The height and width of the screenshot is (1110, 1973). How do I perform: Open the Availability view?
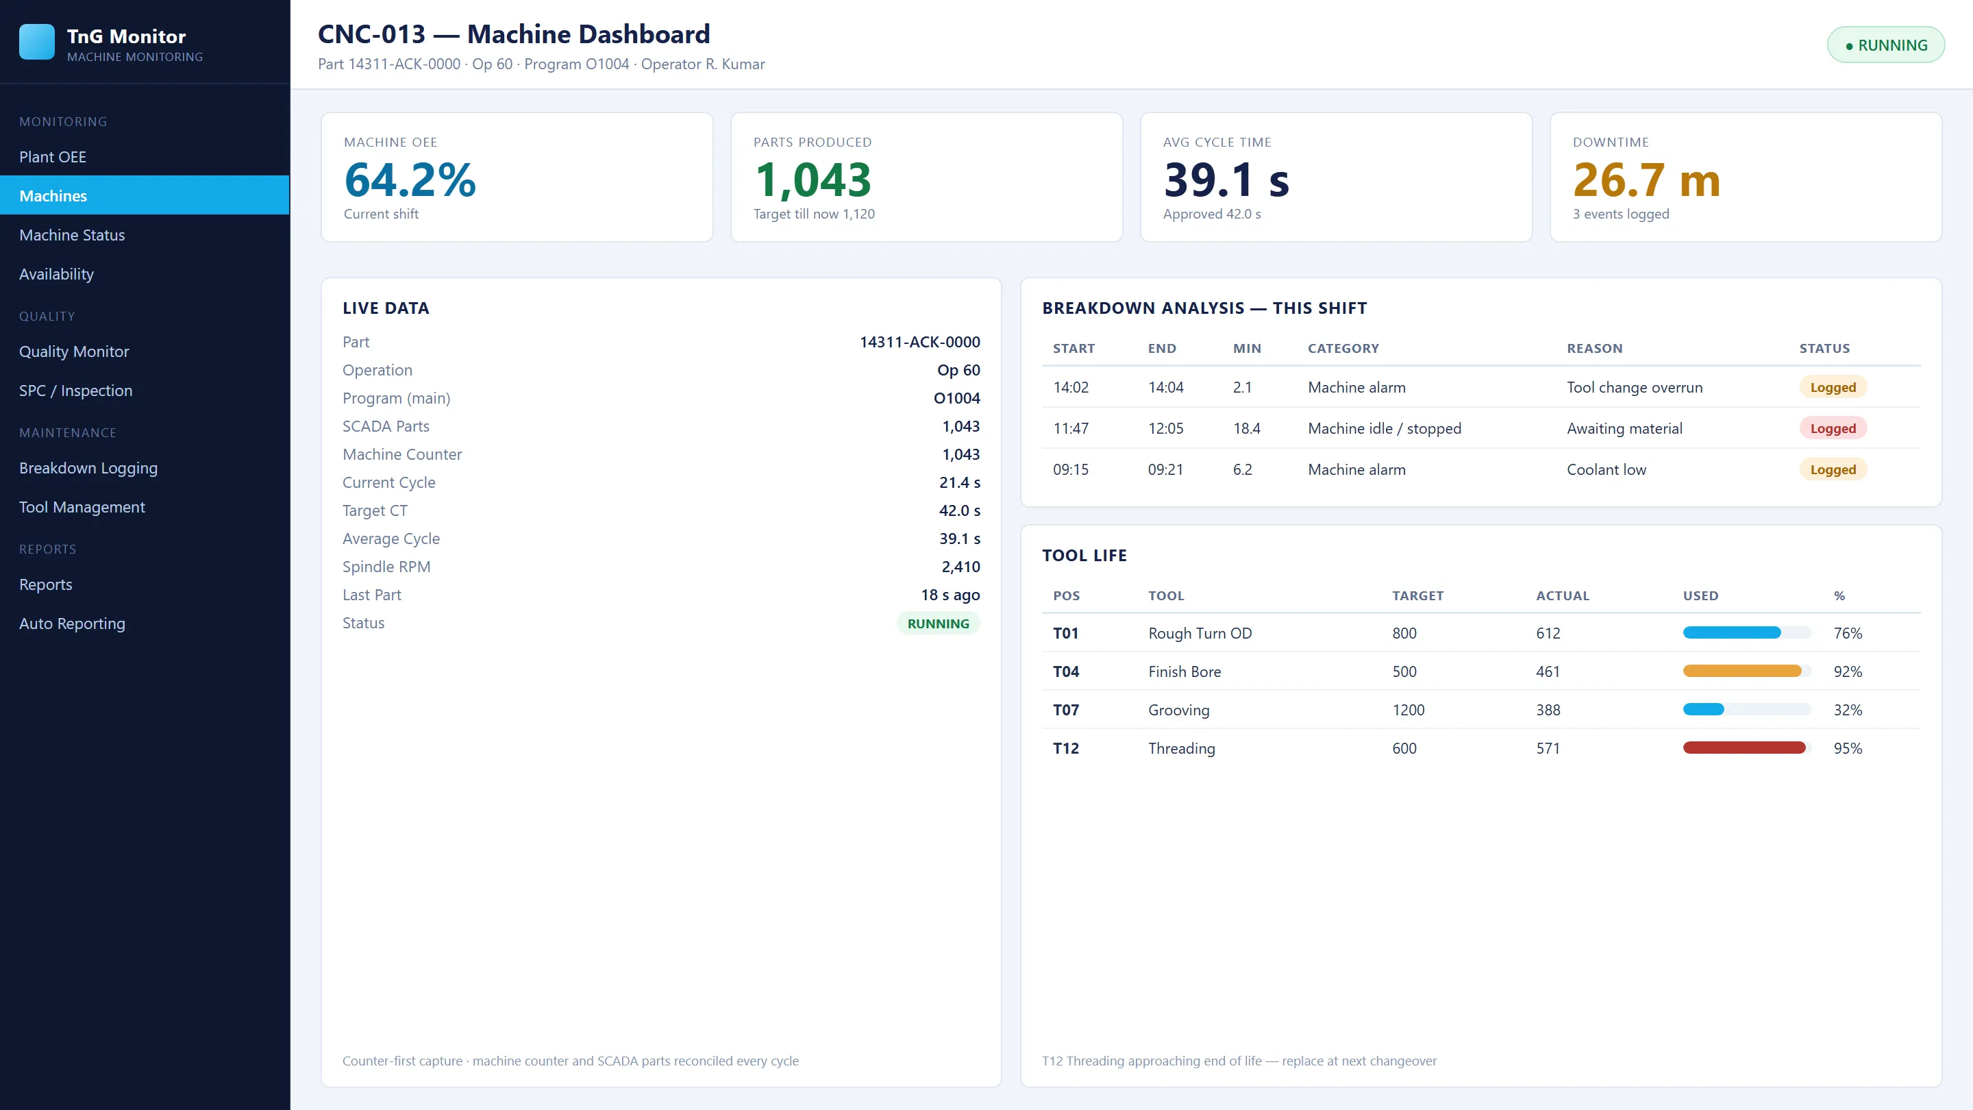[145, 273]
